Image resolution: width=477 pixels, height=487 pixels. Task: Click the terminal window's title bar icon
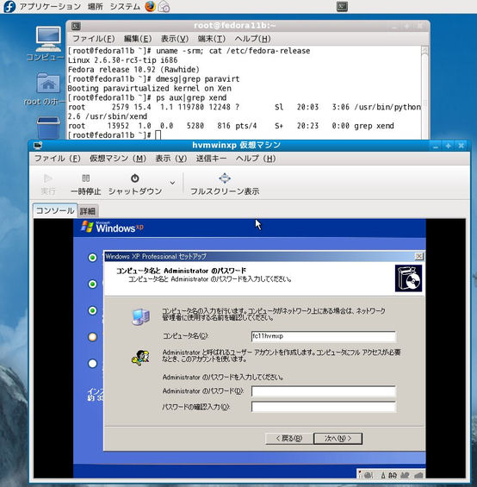click(x=76, y=26)
